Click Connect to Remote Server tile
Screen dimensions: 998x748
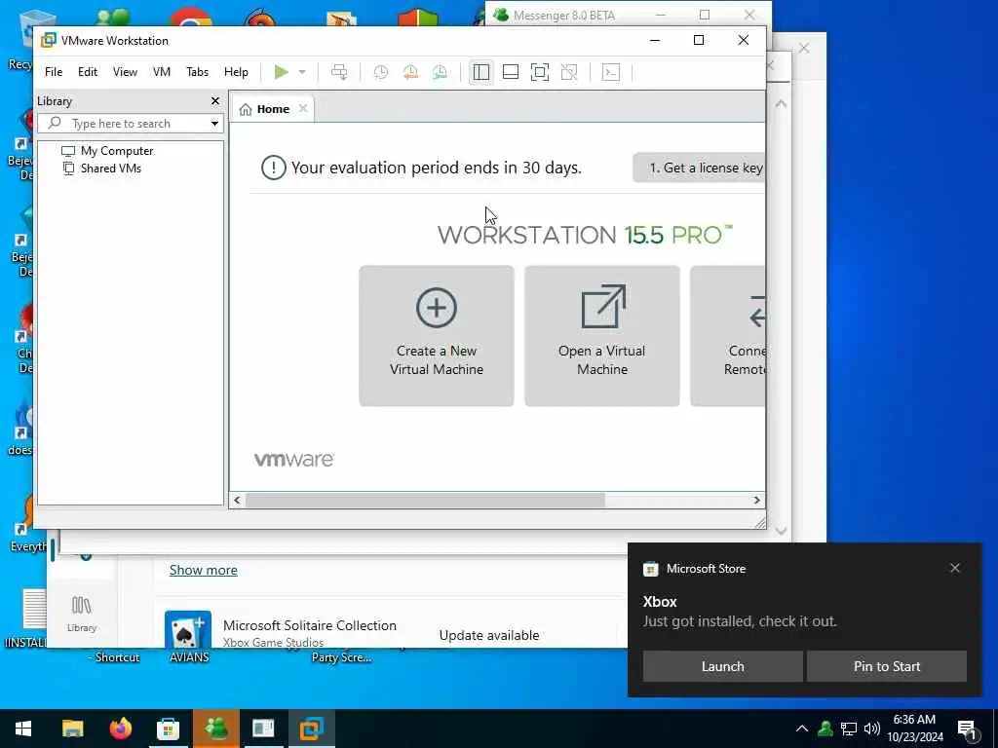coord(727,336)
